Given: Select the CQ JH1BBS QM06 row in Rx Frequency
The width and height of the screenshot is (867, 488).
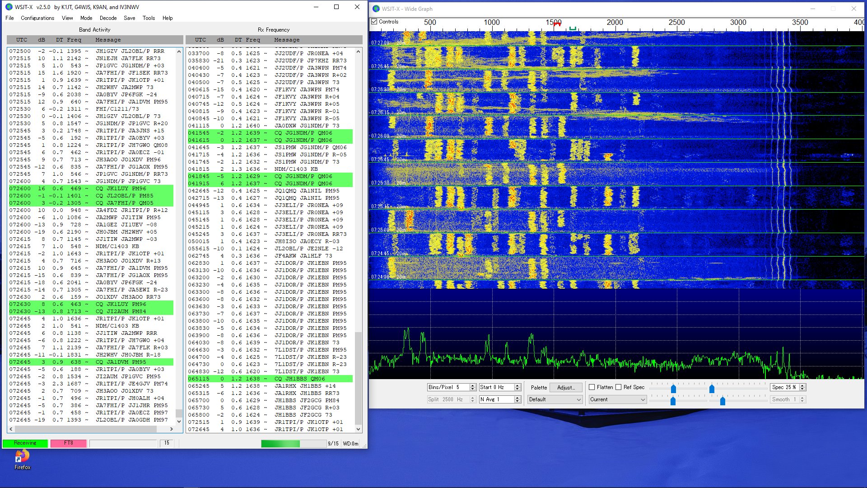Looking at the screenshot, I should click(270, 379).
